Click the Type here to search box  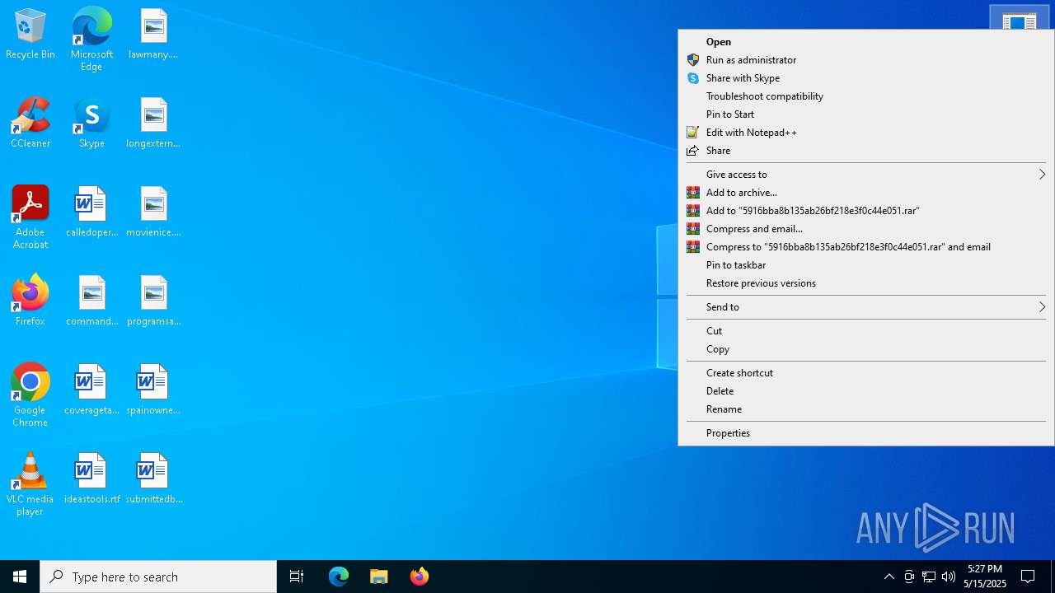158,577
